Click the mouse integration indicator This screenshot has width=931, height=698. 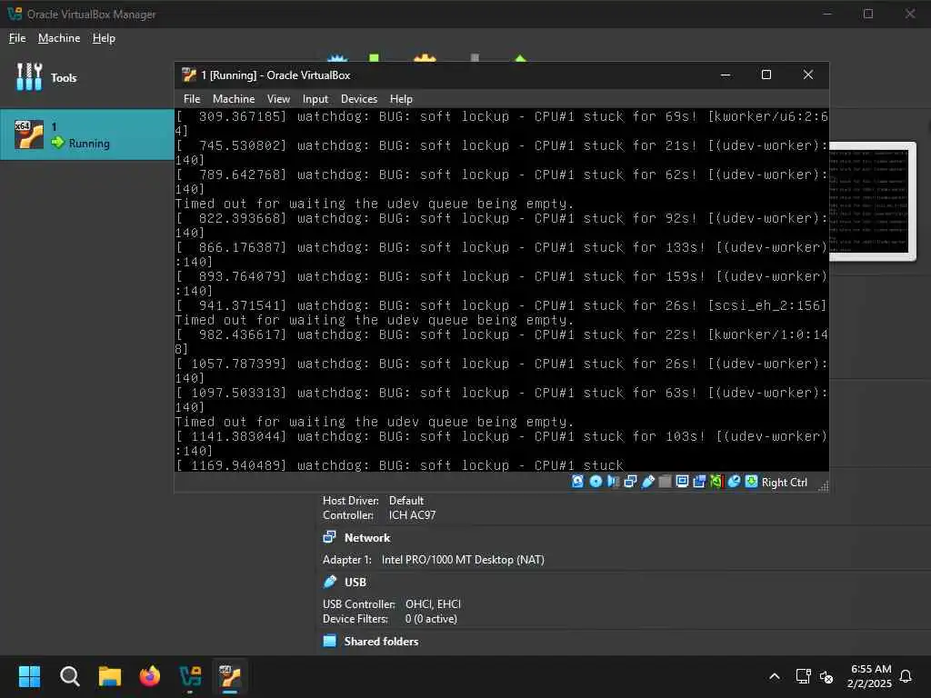(735, 482)
